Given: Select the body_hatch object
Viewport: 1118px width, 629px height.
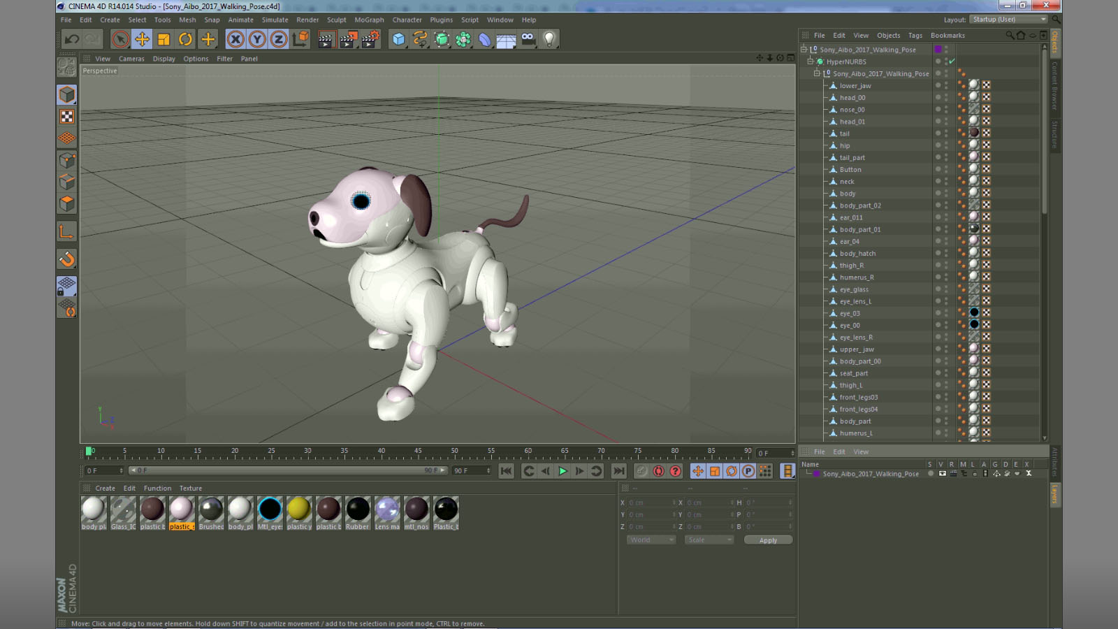Looking at the screenshot, I should pos(857,254).
